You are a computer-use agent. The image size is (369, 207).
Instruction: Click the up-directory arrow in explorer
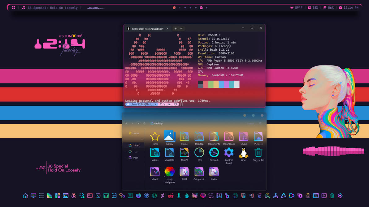point(144,124)
